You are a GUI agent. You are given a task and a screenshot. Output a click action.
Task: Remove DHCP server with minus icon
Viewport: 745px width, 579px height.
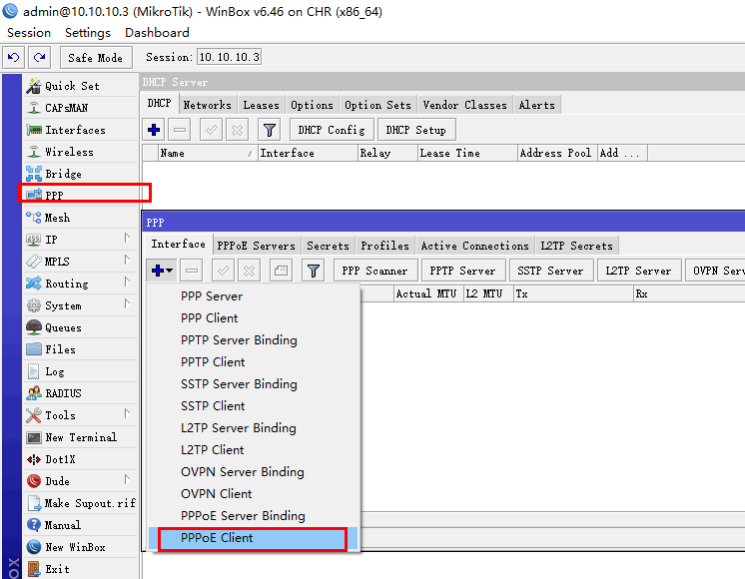tap(180, 130)
